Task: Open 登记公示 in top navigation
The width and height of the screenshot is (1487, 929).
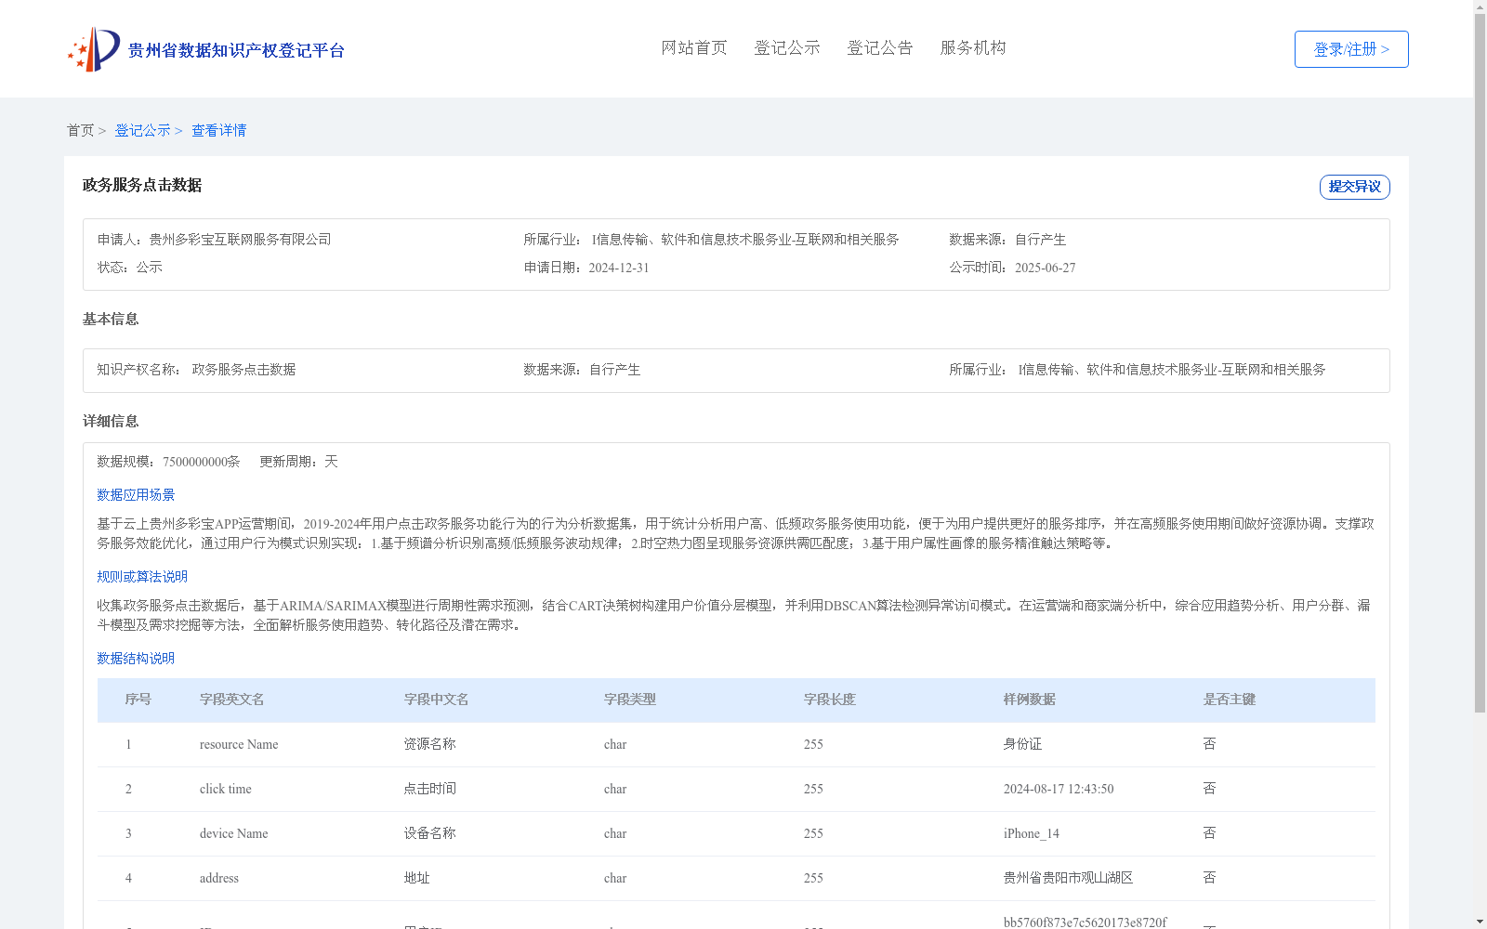Action: pyautogui.click(x=787, y=48)
